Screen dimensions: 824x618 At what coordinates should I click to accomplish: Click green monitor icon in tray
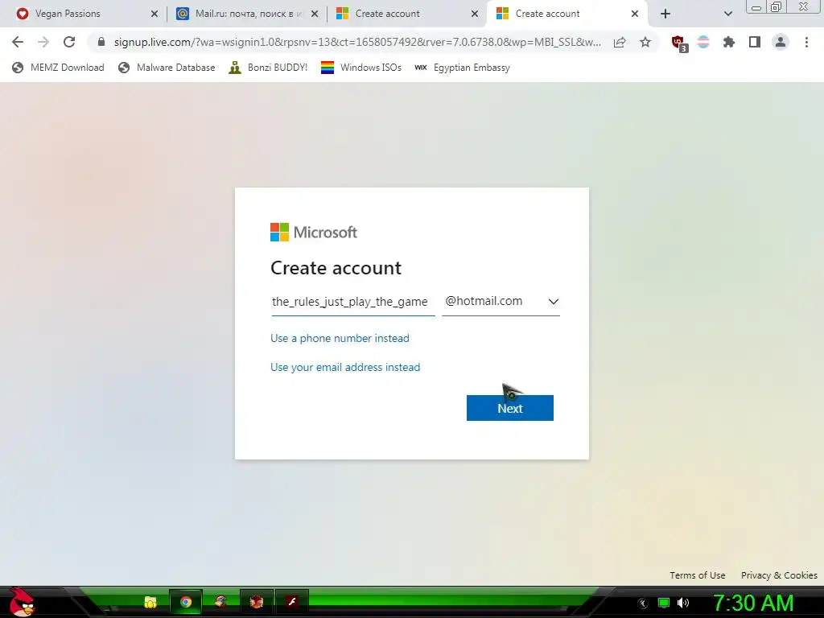[x=664, y=603]
